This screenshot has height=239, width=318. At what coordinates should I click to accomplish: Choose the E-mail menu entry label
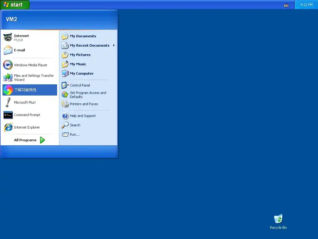[x=20, y=50]
